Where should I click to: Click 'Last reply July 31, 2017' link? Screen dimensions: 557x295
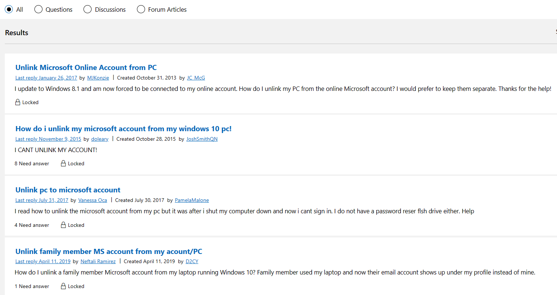[x=42, y=200]
